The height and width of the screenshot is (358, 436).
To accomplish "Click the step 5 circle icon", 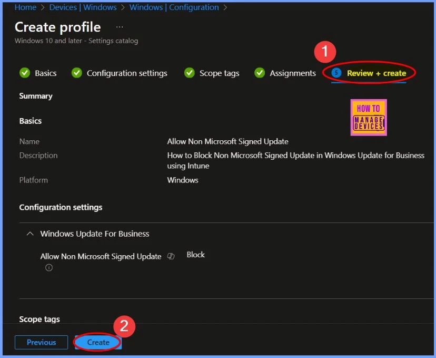I will point(336,73).
